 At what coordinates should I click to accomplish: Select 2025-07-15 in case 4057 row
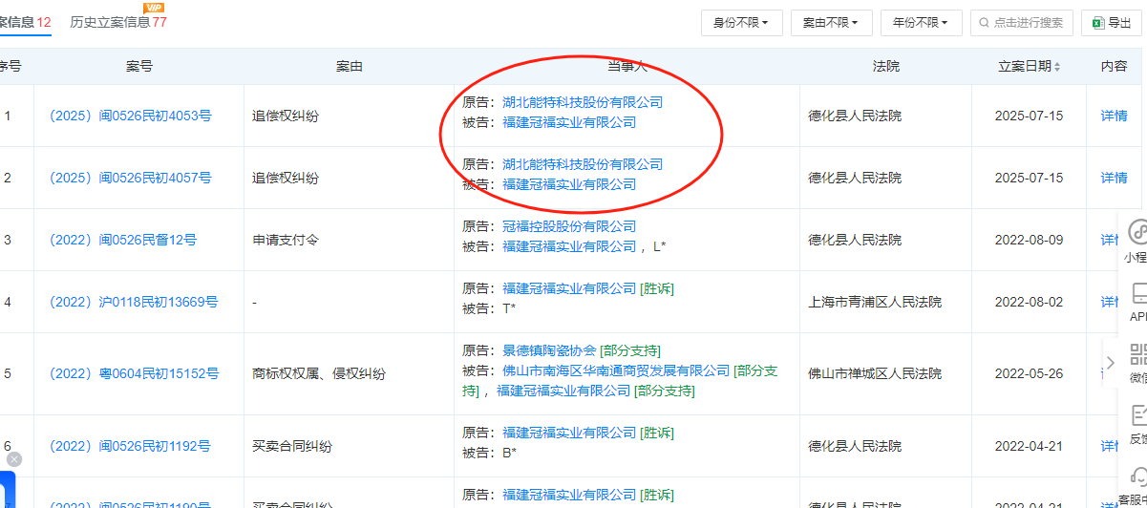click(x=1029, y=179)
